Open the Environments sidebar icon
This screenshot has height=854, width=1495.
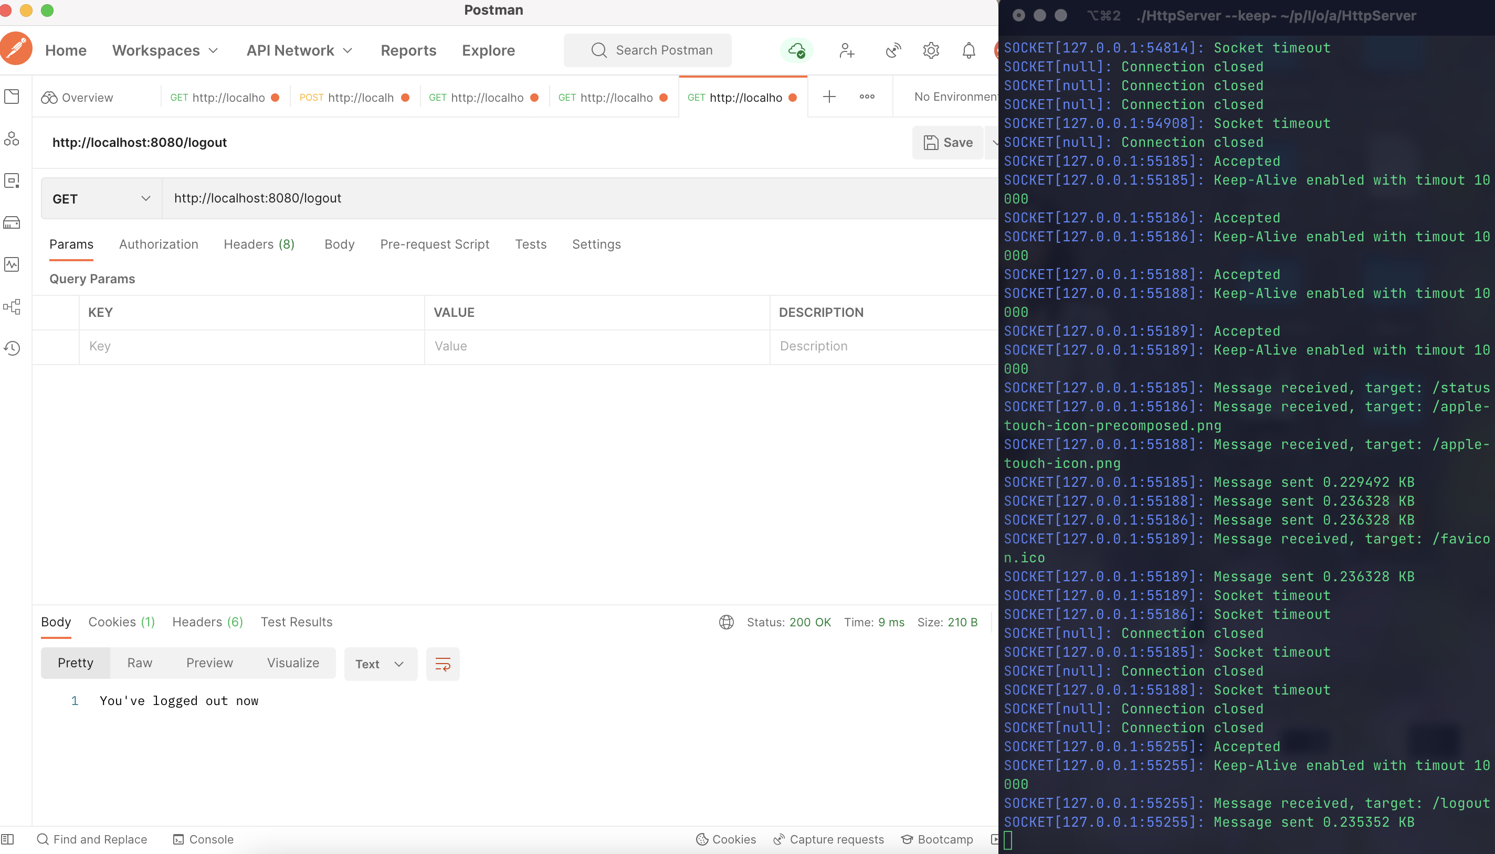point(12,180)
